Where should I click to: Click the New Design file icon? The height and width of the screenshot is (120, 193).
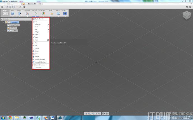click(x=7, y=7)
